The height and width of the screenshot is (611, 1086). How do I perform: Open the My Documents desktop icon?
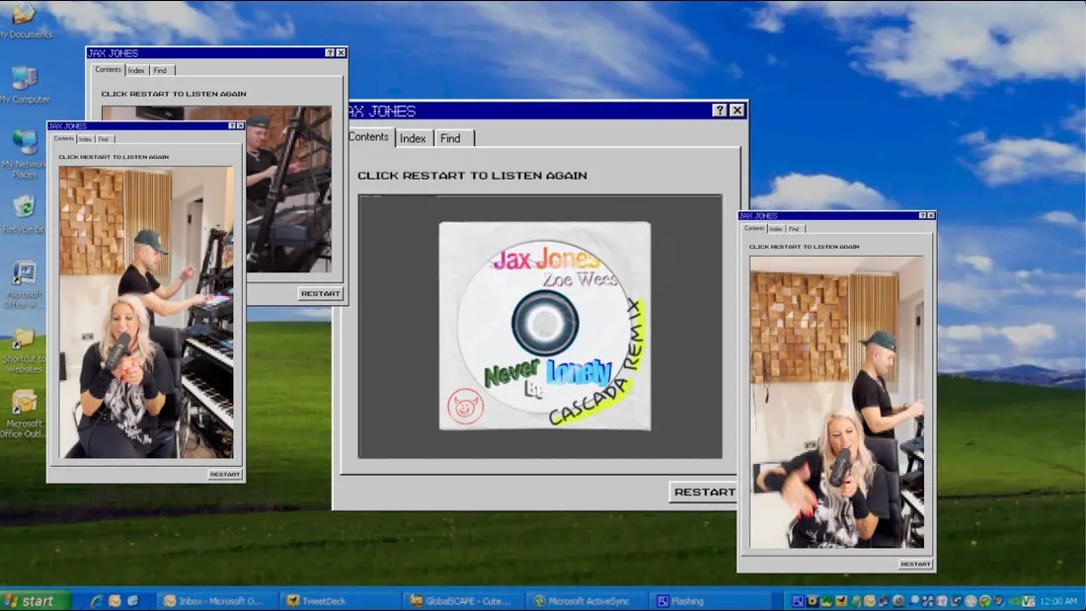coord(22,14)
